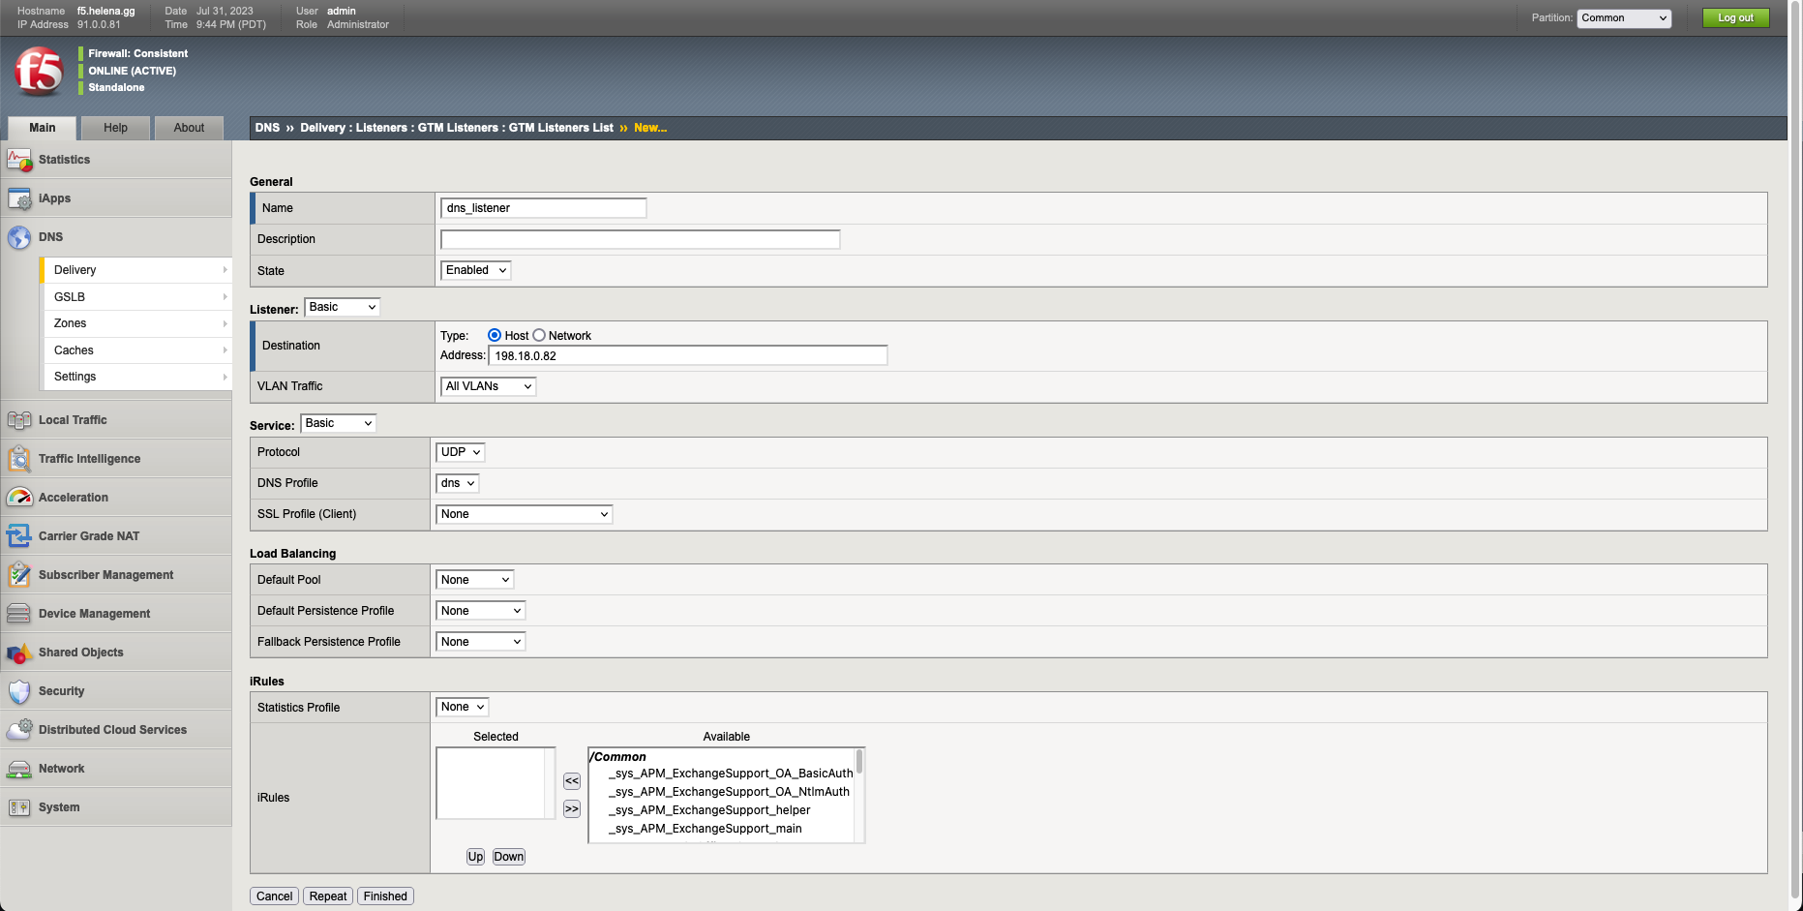Click the Local Traffic icon

tap(19, 420)
